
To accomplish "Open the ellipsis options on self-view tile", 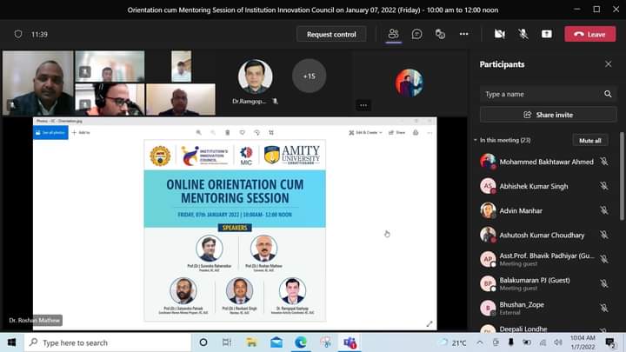I will tap(363, 105).
